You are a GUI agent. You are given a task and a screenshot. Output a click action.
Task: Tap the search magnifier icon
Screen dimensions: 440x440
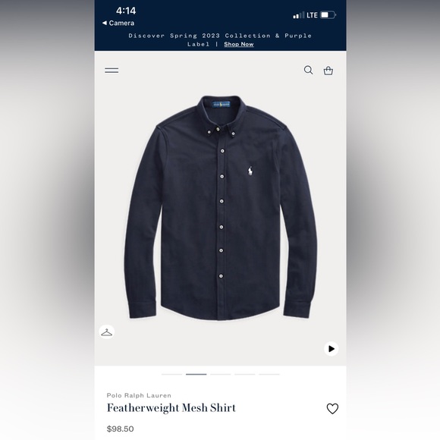pyautogui.click(x=309, y=70)
